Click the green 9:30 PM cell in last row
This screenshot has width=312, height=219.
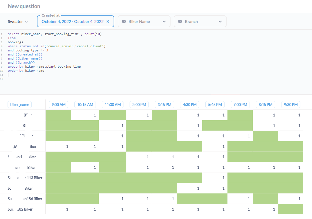point(291,209)
